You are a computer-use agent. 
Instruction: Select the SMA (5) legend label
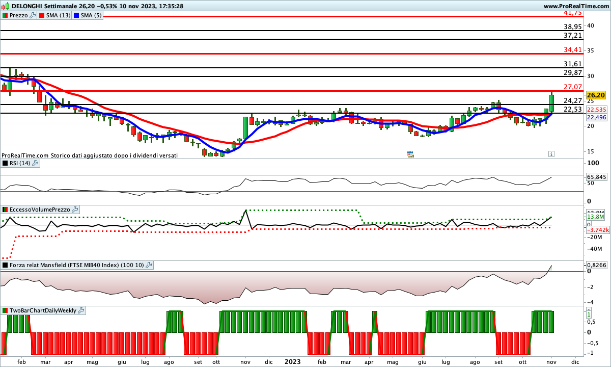[92, 15]
